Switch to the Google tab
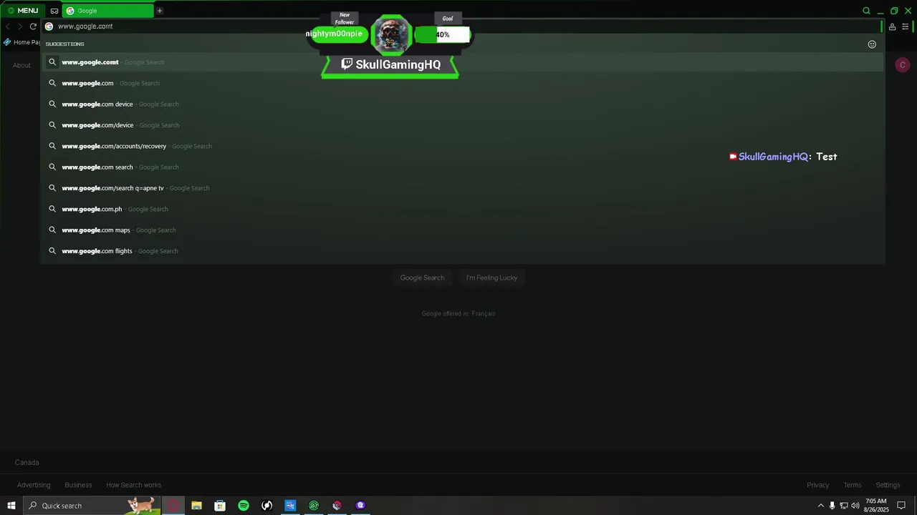The height and width of the screenshot is (515, 917). click(107, 11)
